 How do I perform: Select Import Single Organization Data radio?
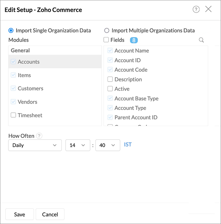(11, 30)
